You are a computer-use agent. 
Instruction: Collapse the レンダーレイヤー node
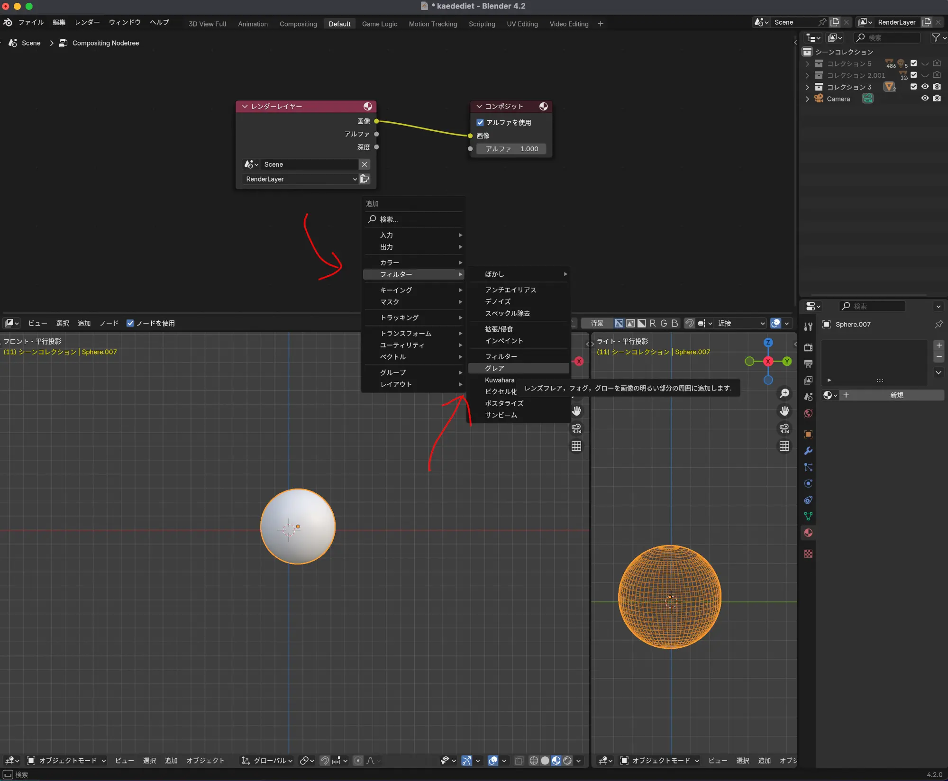[245, 107]
